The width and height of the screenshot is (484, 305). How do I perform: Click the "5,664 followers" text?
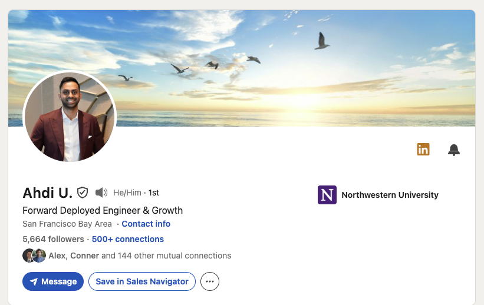pos(53,239)
